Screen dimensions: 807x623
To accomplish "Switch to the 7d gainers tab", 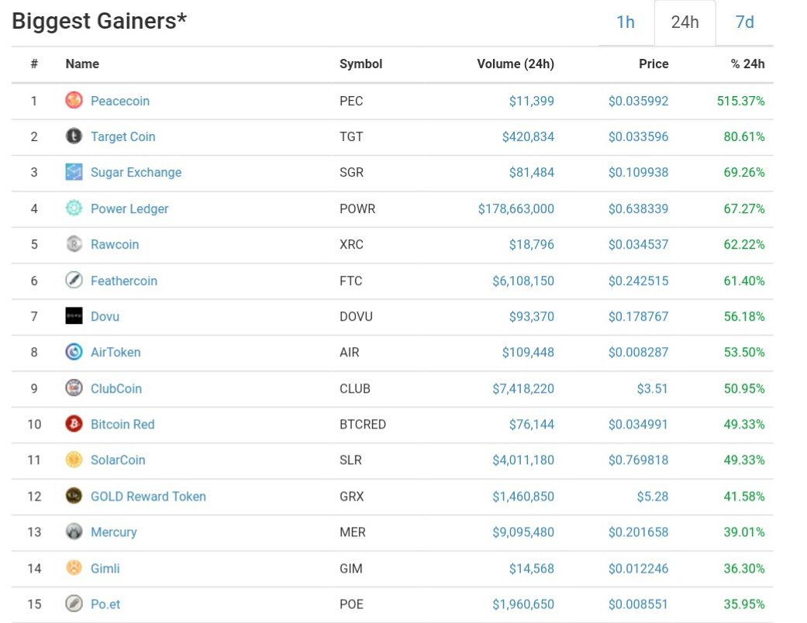I will (744, 22).
